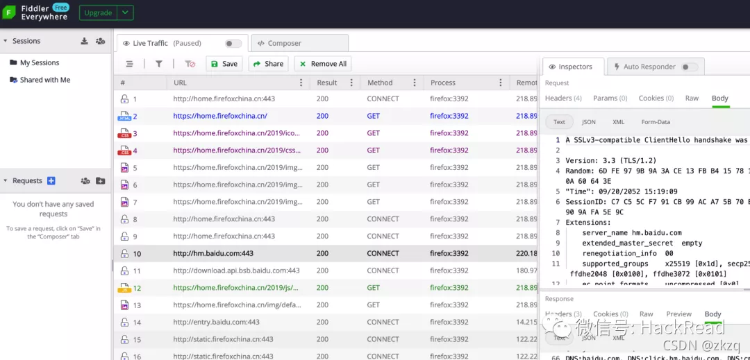The width and height of the screenshot is (750, 360).
Task: Open request Params (0) tab
Action: point(610,98)
